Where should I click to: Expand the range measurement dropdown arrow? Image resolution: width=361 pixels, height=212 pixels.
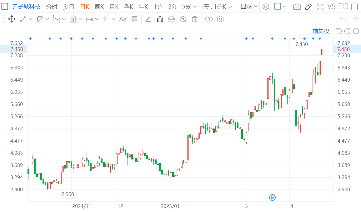point(97,19)
